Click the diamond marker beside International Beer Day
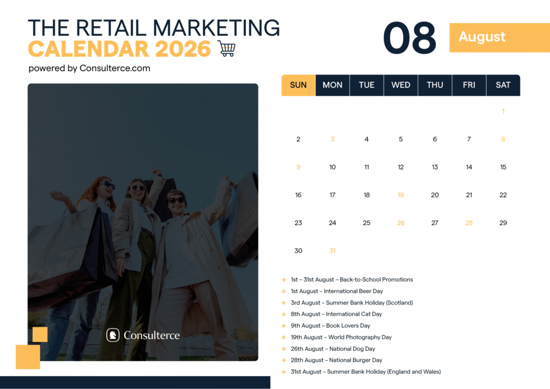Screen dimensions: 550x389 [283, 291]
